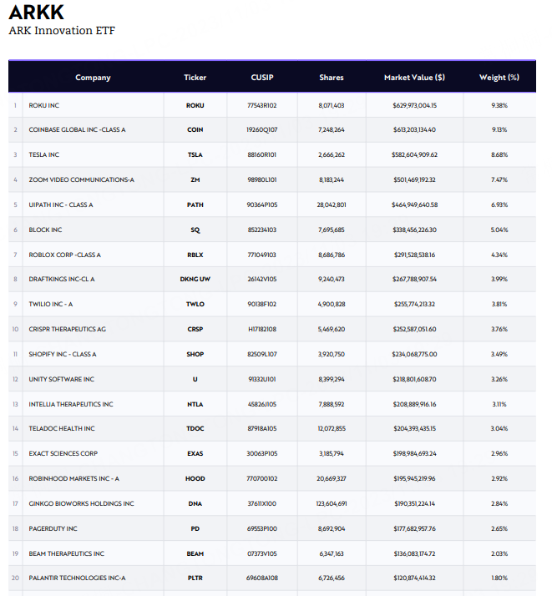Click the Ticker column header

[195, 78]
